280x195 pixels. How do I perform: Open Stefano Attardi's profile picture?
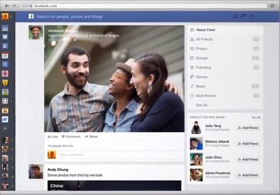tap(196, 144)
